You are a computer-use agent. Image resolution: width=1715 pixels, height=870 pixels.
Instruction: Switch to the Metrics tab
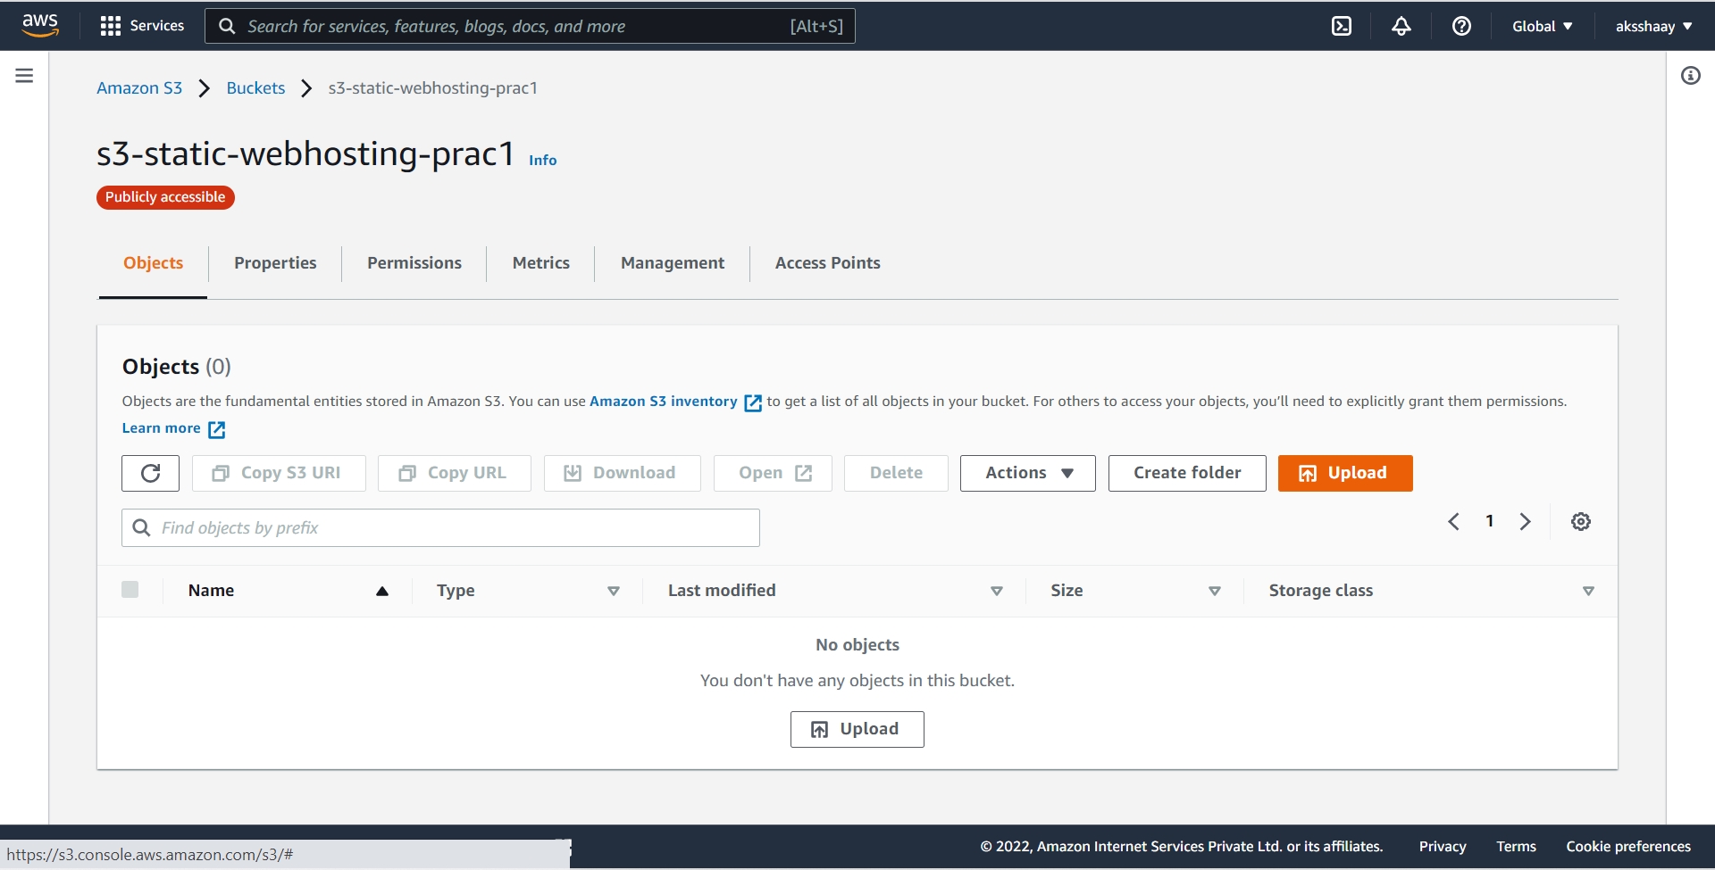tap(541, 262)
